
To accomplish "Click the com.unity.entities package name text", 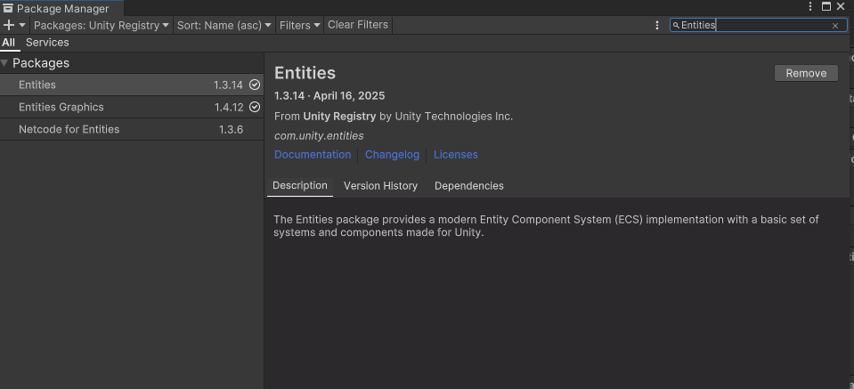I will 319,136.
